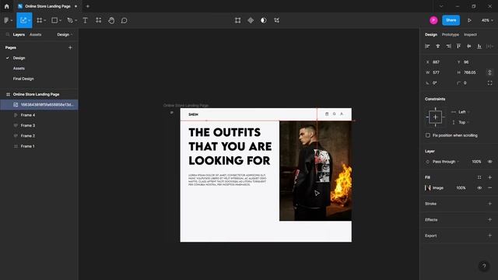Select the Move tool
This screenshot has height=280, width=498.
tap(23, 20)
